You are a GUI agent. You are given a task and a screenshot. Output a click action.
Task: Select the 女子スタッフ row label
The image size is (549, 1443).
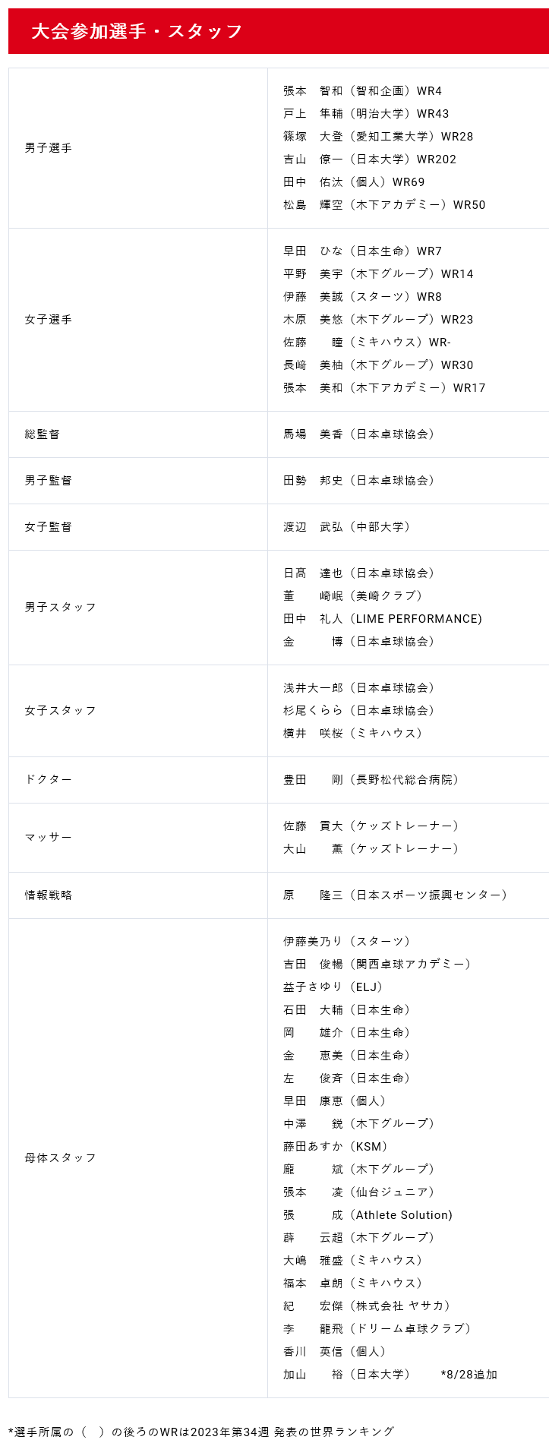point(61,711)
